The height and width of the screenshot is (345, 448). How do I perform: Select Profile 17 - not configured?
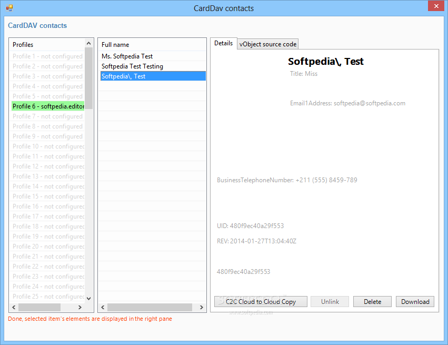coord(48,216)
